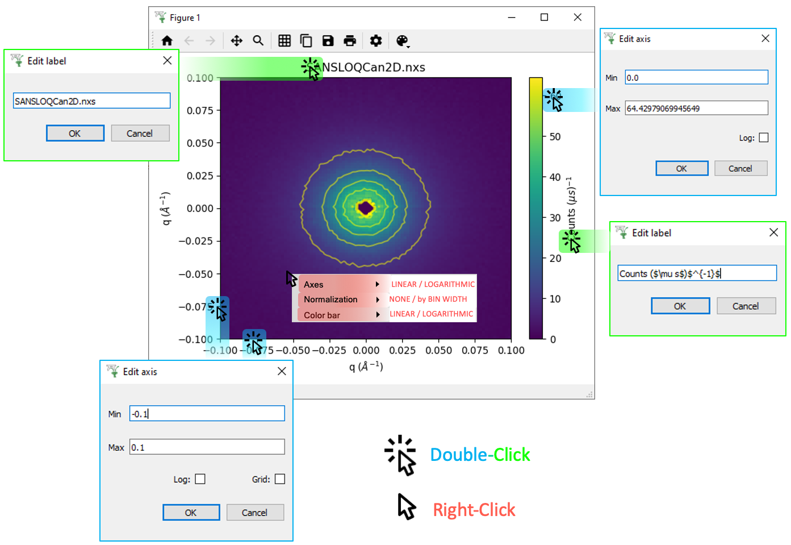The image size is (791, 545).
Task: Cancel the Counts label edit dialog
Action: [x=745, y=306]
